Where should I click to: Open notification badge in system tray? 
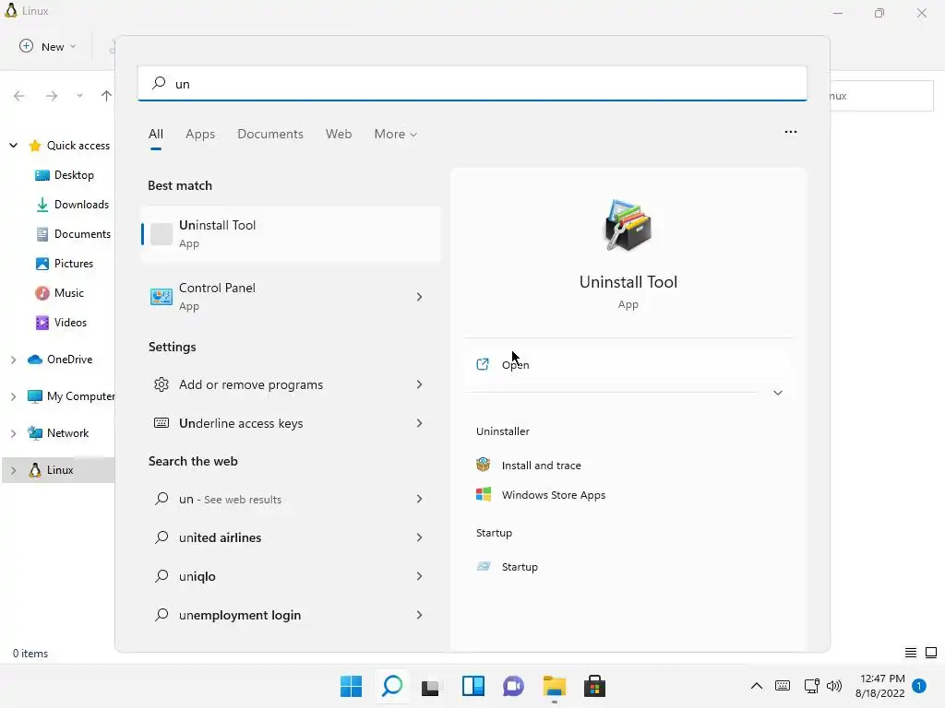point(918,686)
